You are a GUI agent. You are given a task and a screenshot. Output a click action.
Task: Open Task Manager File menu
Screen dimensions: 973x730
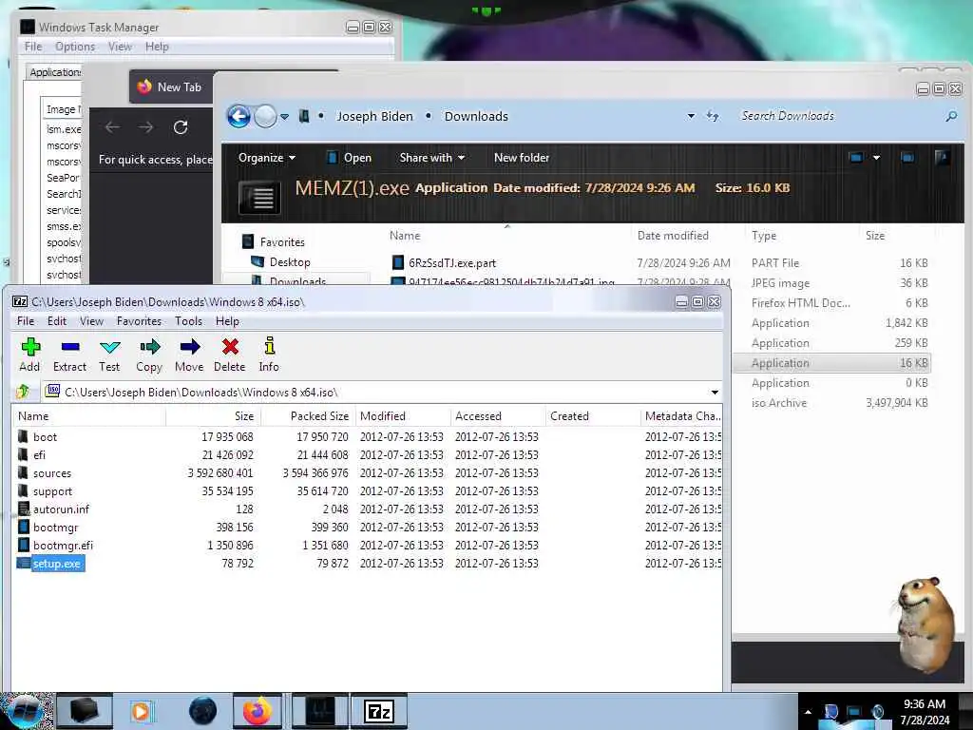pos(33,47)
